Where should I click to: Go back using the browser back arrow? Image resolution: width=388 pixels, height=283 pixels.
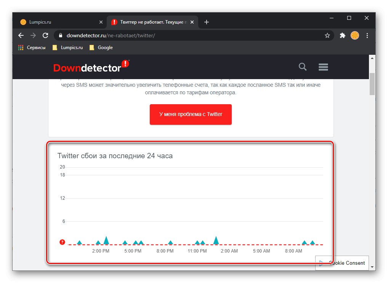point(21,35)
